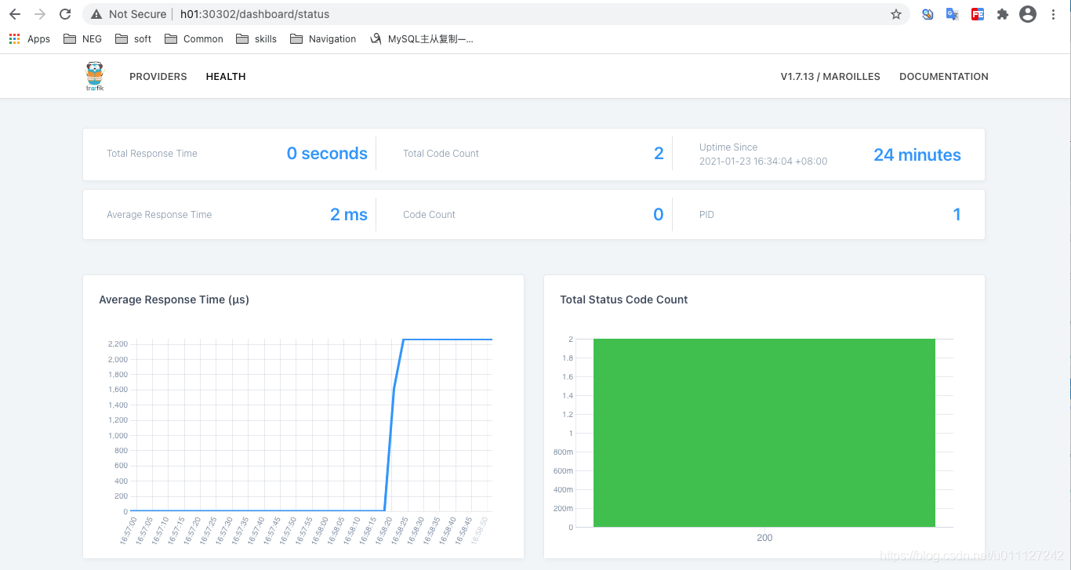Click the green 200 status bar

(764, 433)
